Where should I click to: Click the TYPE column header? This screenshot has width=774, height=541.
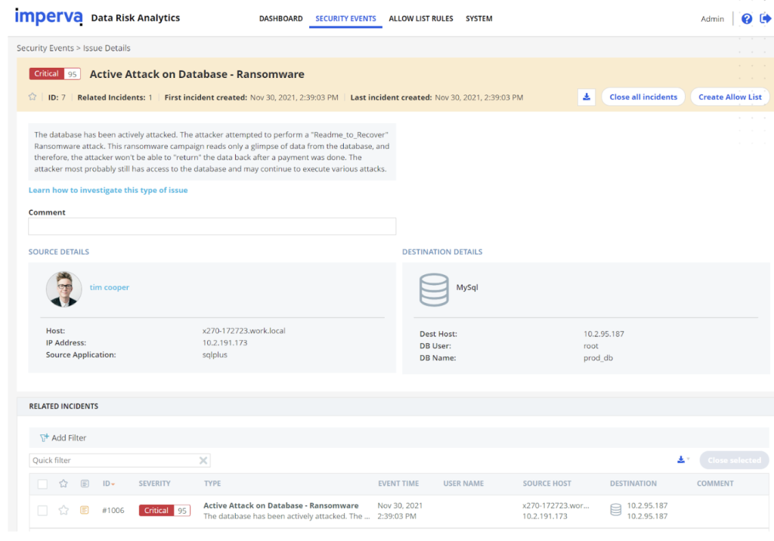pos(212,484)
